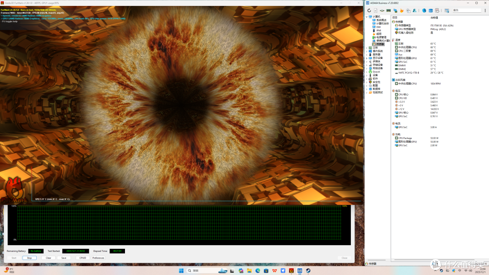Click the clipboard icon in AIDA64 toolbar
The width and height of the screenshot is (489, 275).
tap(408, 10)
